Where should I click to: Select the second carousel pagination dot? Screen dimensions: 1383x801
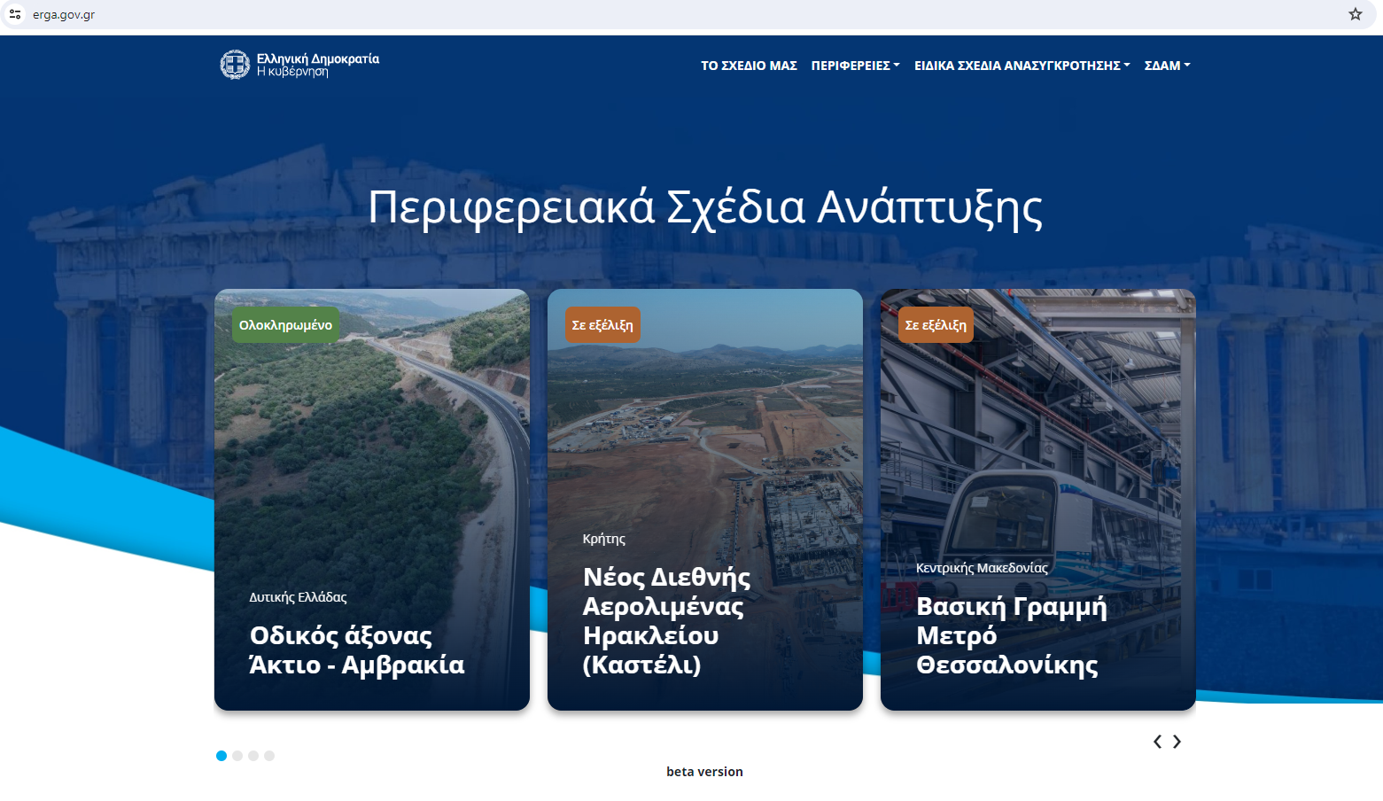237,756
